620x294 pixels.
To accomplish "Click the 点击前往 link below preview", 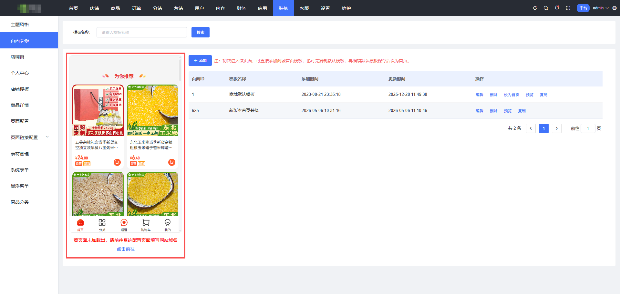I will (x=126, y=249).
